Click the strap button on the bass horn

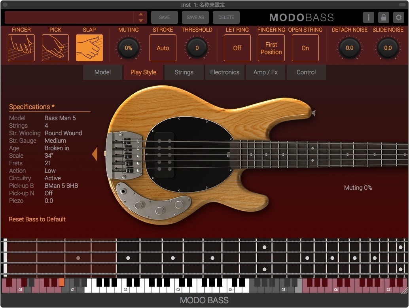(314, 113)
